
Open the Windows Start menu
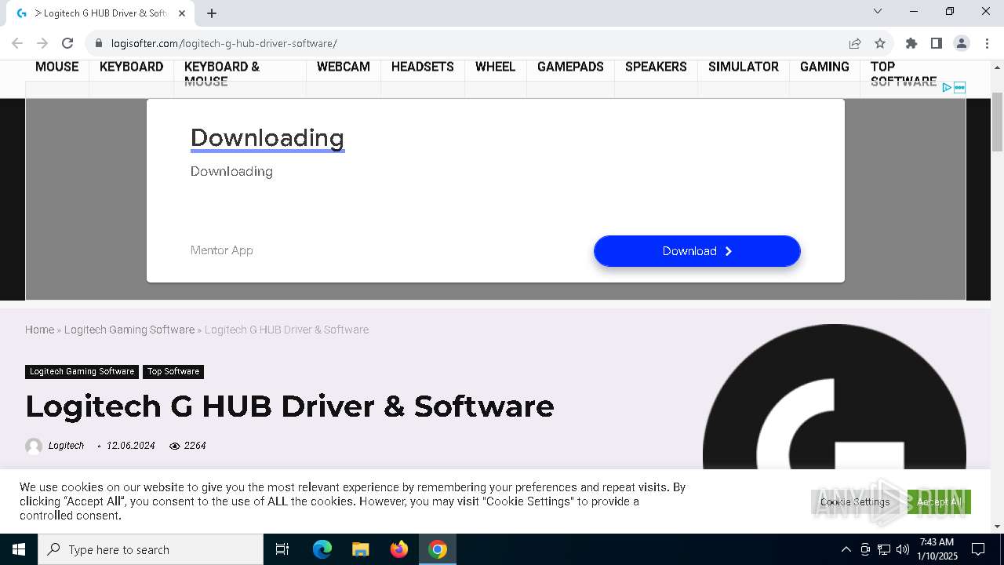[19, 549]
